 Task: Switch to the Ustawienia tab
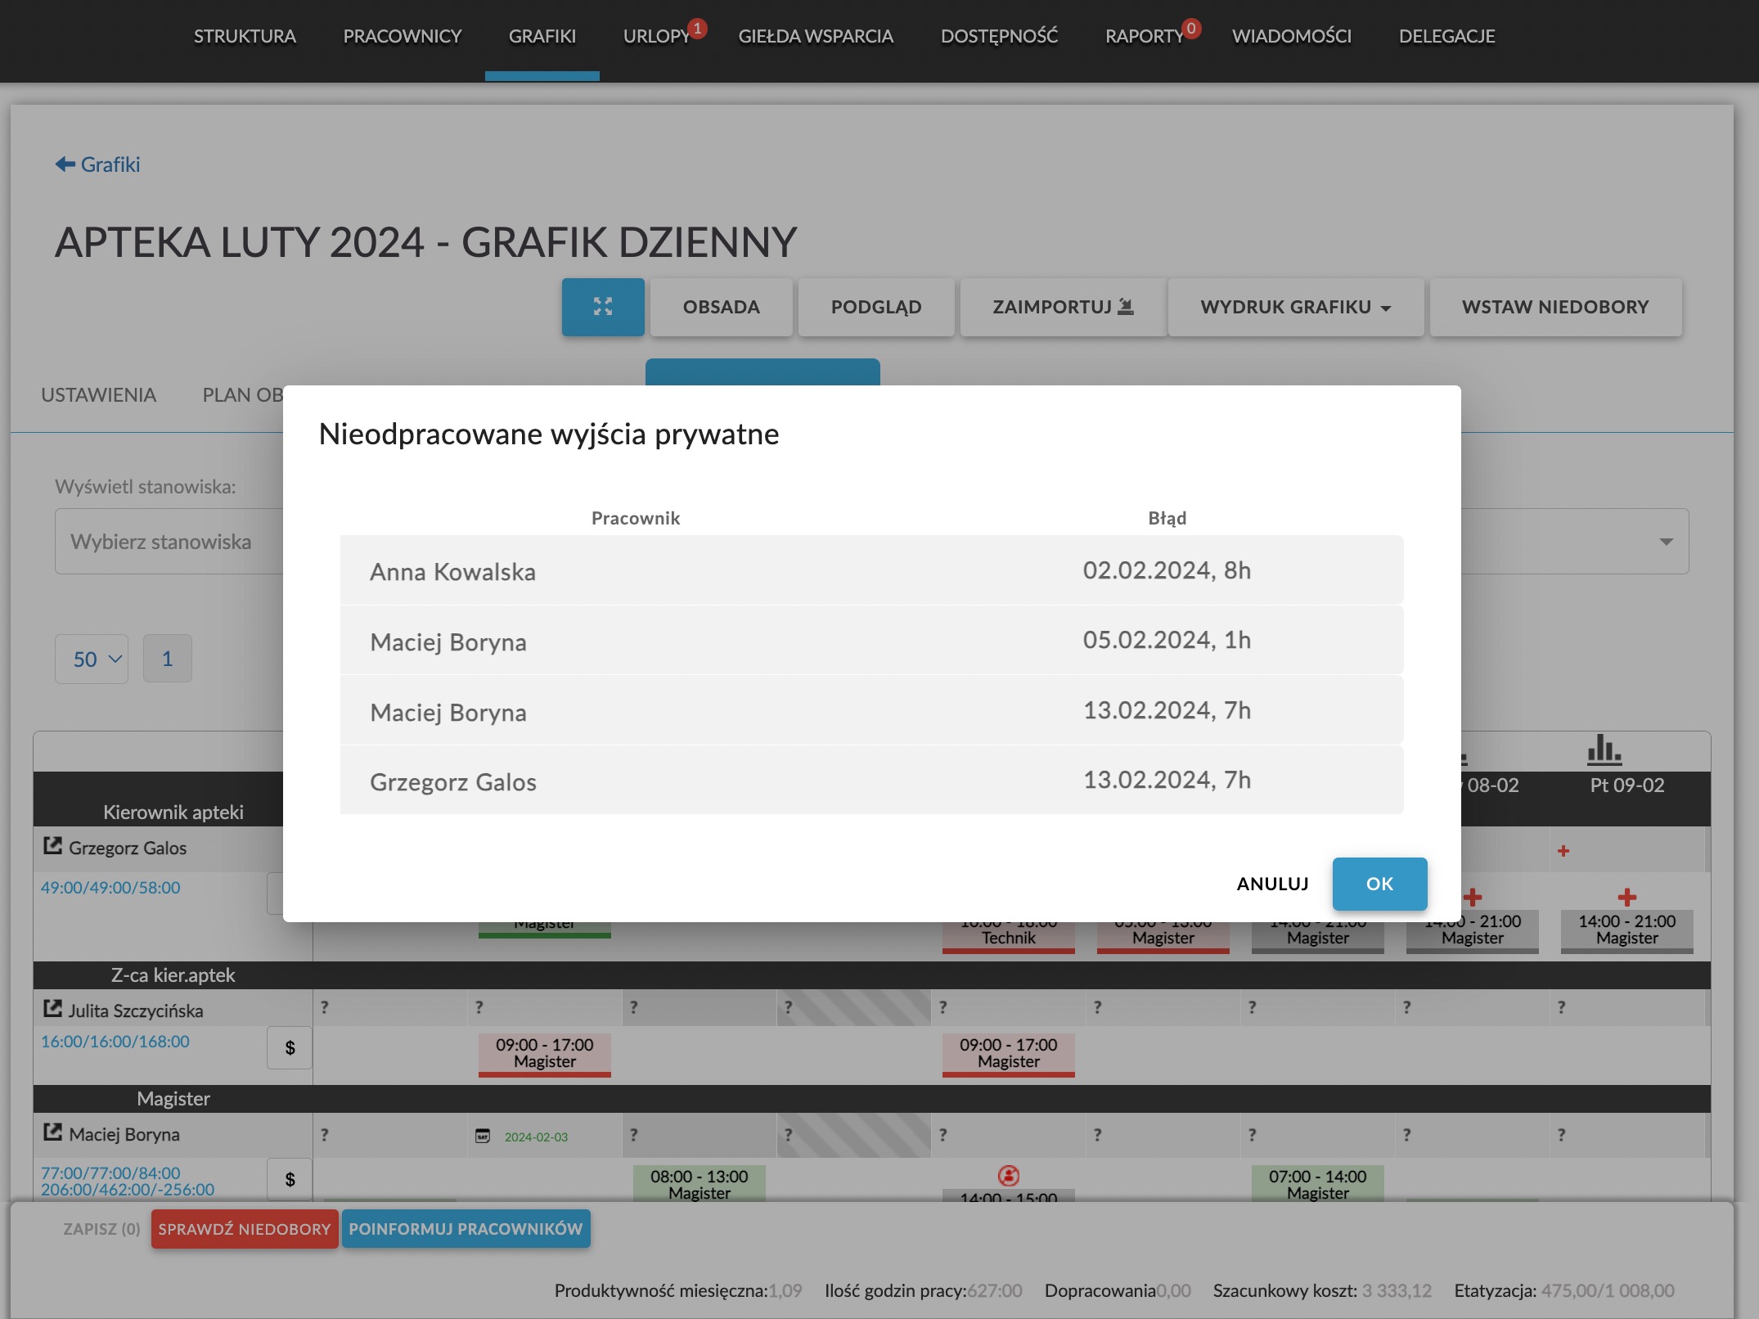(98, 395)
